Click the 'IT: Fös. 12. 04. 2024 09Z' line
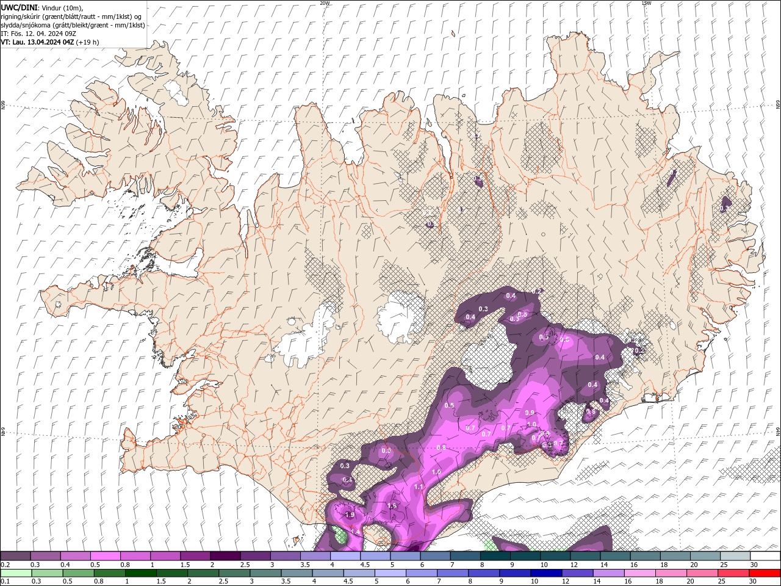This screenshot has width=781, height=586. pos(37,34)
